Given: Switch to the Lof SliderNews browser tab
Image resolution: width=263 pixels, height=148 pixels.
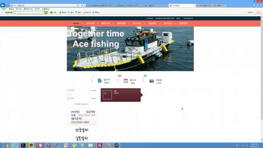Looking at the screenshot, I should [x=100, y=6].
